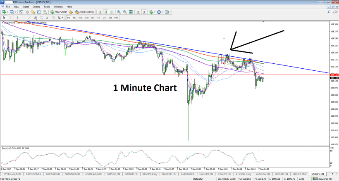Image resolution: width=339 pixels, height=181 pixels.
Task: Click the 31323/25 kb connection status
Action: pyautogui.click(x=322, y=179)
